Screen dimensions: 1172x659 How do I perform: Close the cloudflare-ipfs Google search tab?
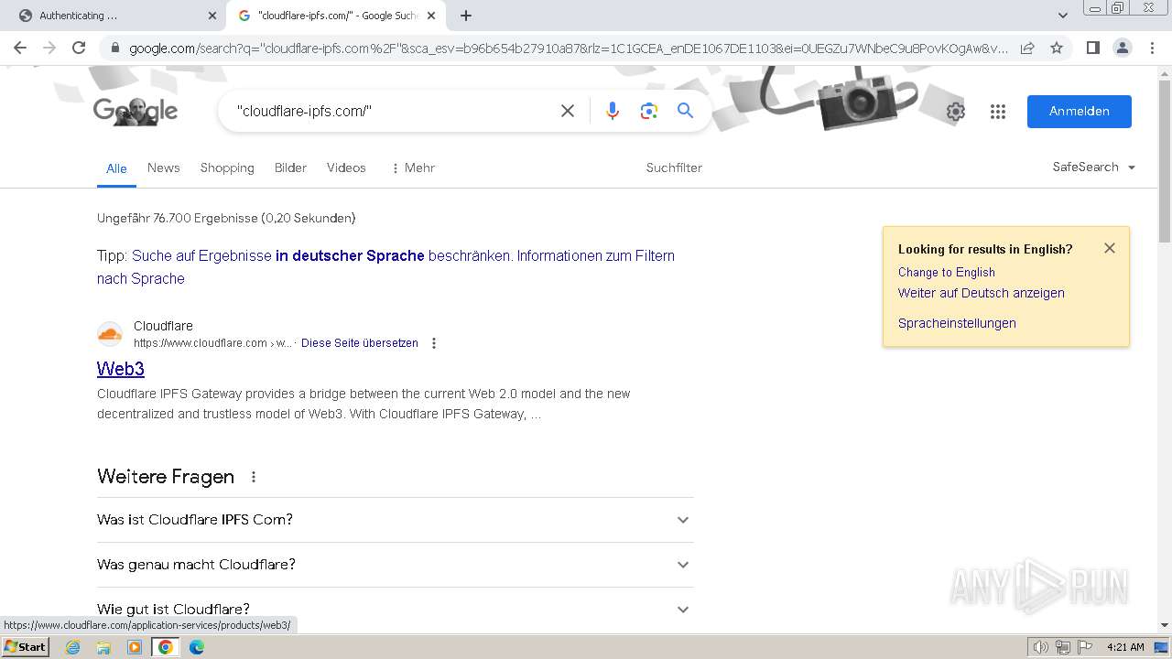tap(431, 16)
